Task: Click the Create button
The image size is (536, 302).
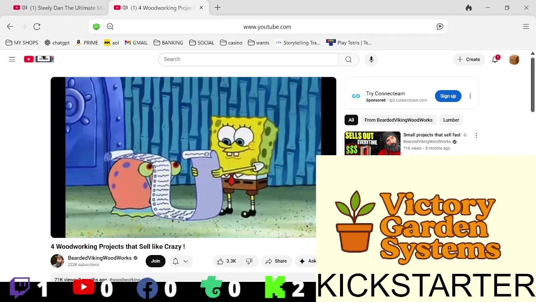Action: pos(469,59)
